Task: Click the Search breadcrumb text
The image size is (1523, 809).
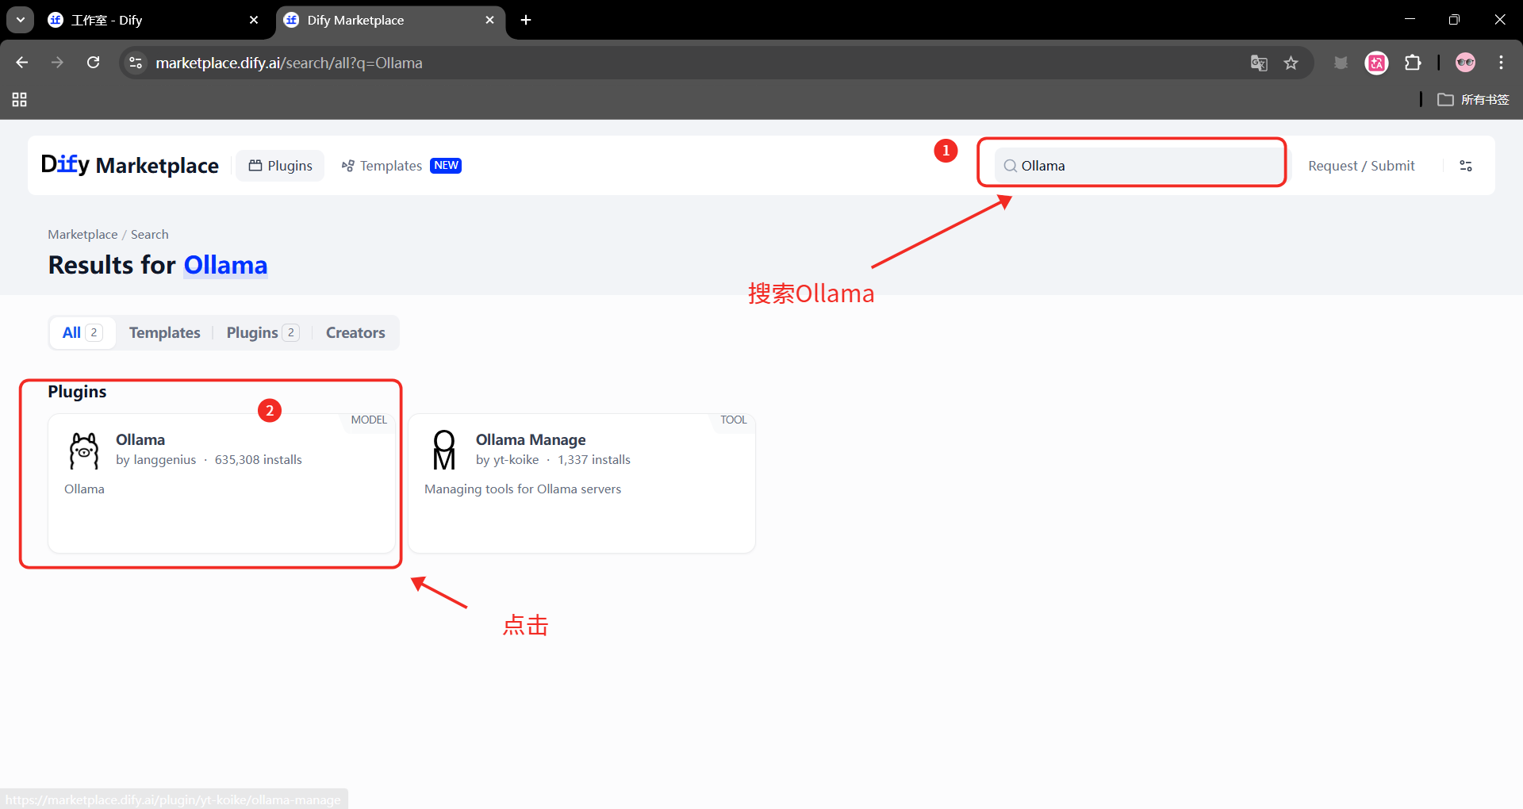Action: click(150, 235)
